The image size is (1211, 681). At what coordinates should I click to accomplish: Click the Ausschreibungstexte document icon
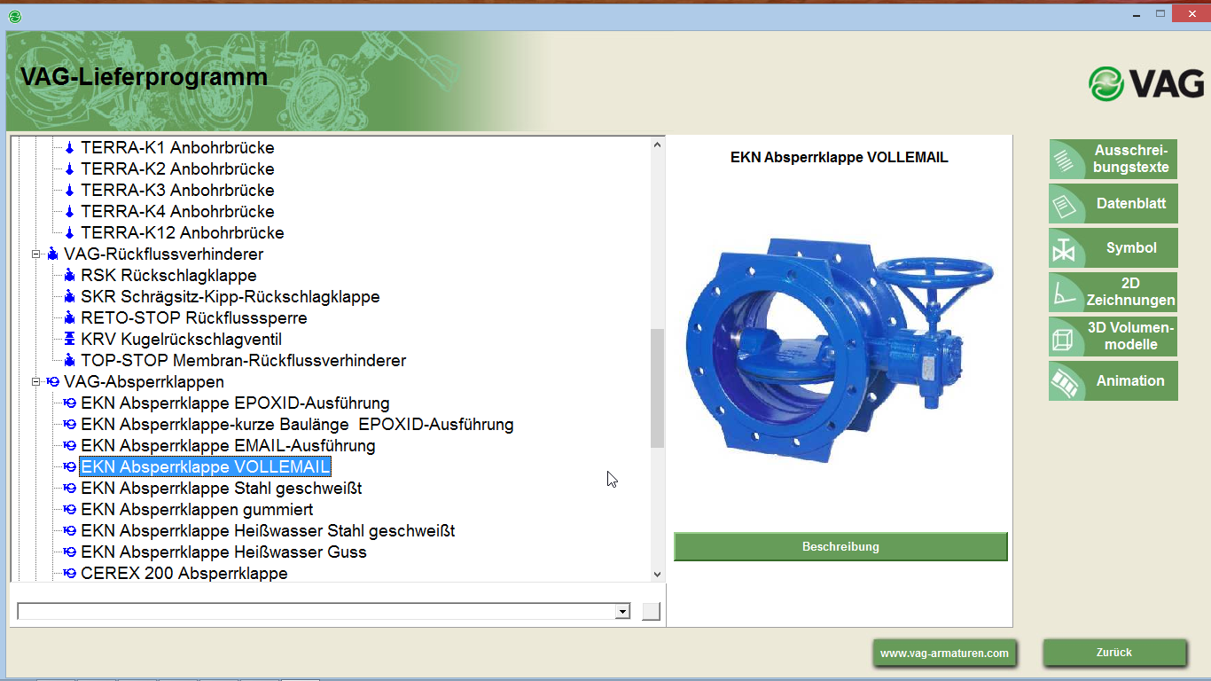[x=1065, y=160]
